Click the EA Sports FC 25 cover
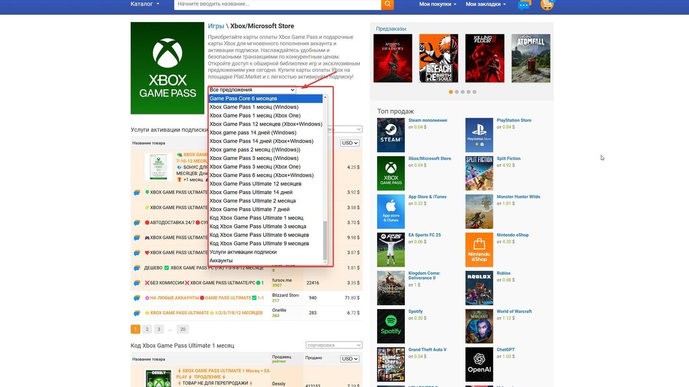This screenshot has height=387, width=689. click(x=391, y=250)
